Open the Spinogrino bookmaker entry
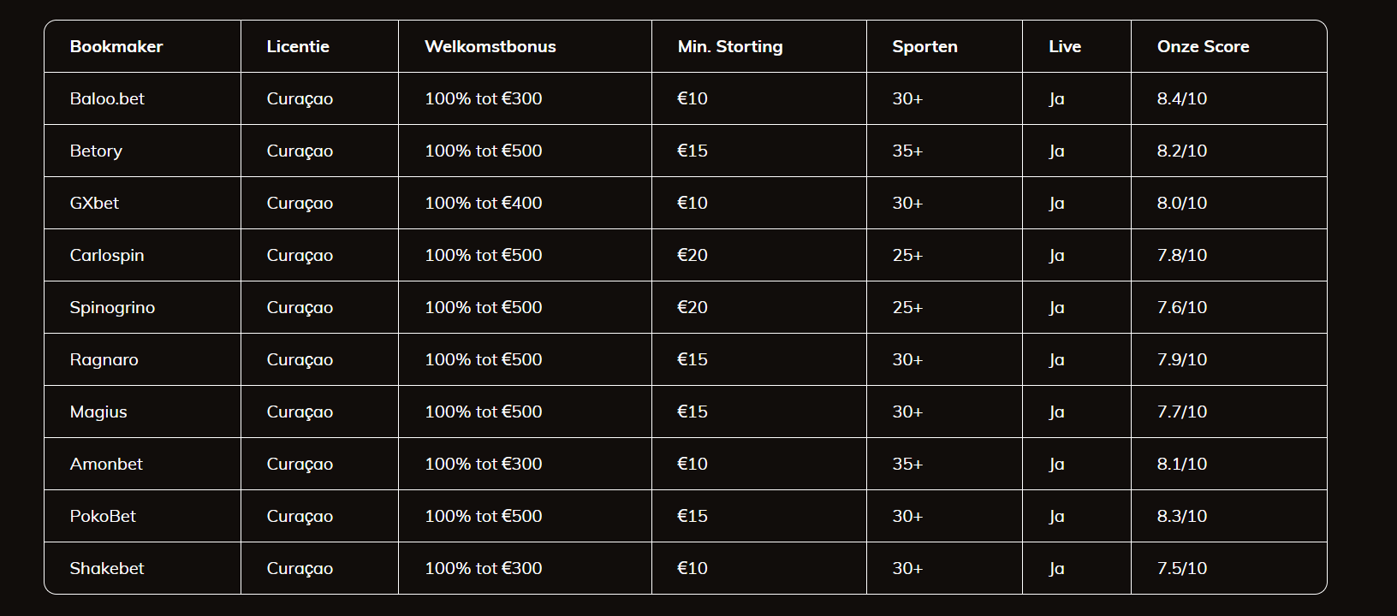 tap(112, 308)
